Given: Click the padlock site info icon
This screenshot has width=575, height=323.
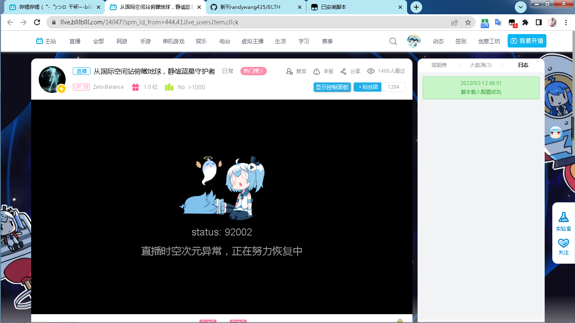Looking at the screenshot, I should [53, 22].
